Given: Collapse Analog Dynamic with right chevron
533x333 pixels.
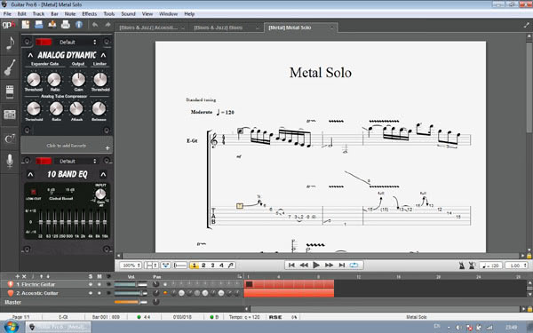Looking at the screenshot, I should [103, 55].
